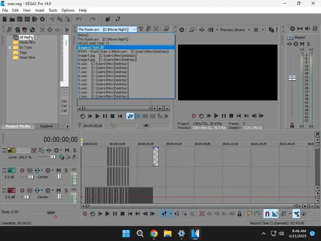
Task: Click the Windows Start button
Action: (126, 233)
